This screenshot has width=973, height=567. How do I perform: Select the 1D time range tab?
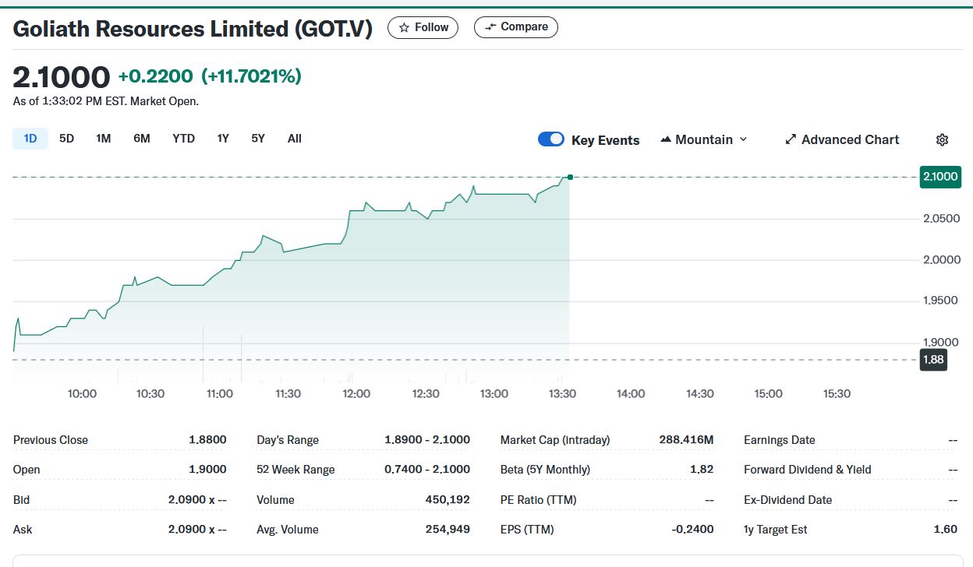pos(30,139)
